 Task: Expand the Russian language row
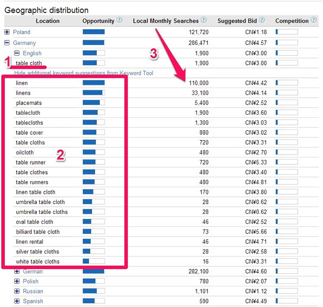[17, 291]
